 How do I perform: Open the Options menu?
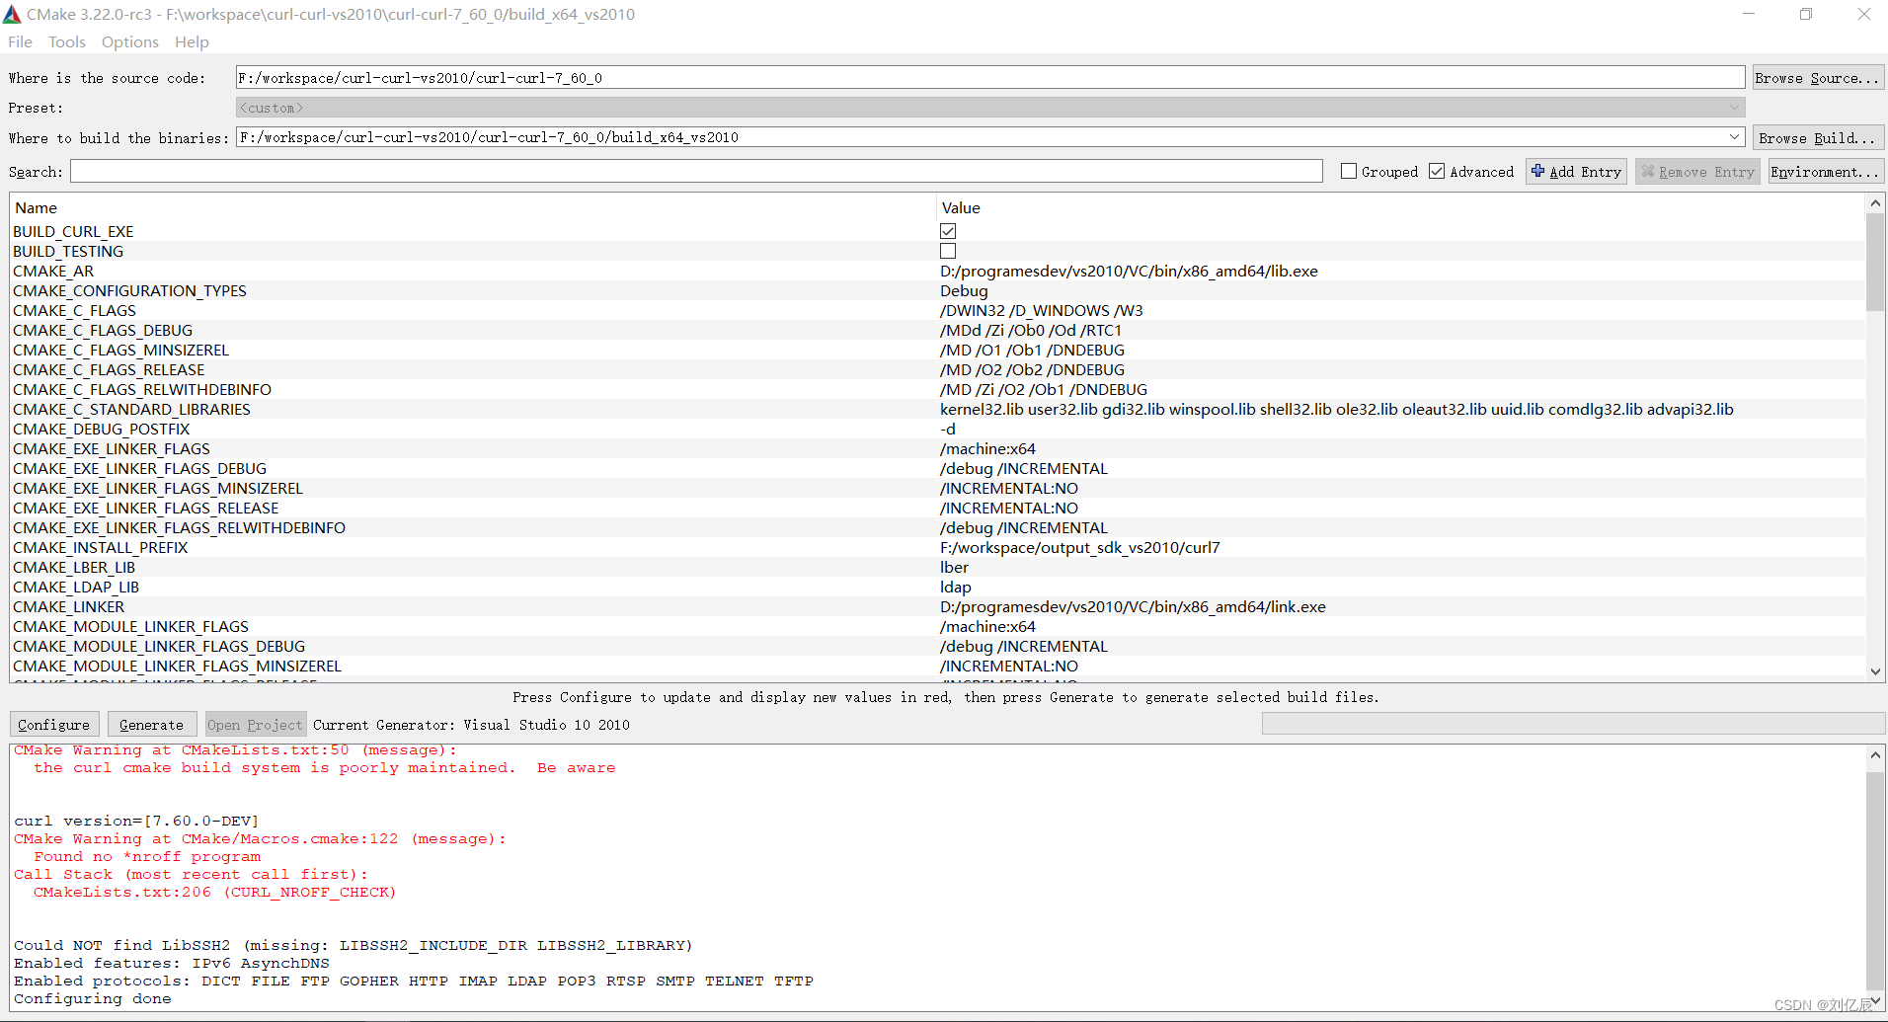click(x=130, y=41)
